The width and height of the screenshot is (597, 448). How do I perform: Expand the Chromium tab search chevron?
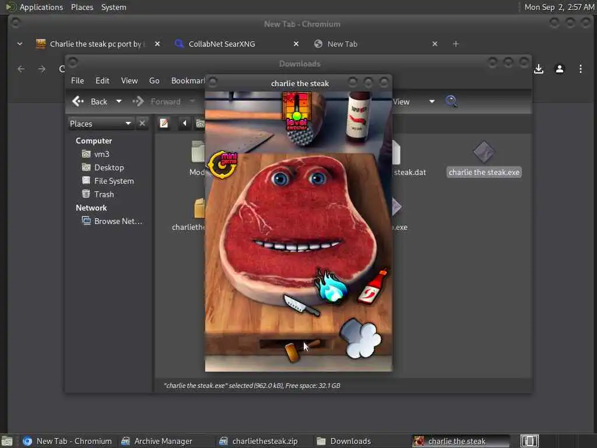[x=19, y=44]
